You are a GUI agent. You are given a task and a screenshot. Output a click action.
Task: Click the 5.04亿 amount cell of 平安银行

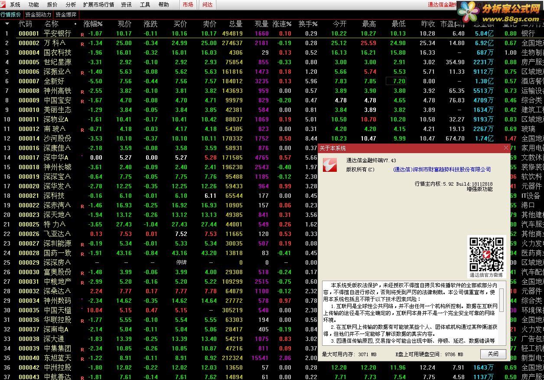[x=484, y=33]
